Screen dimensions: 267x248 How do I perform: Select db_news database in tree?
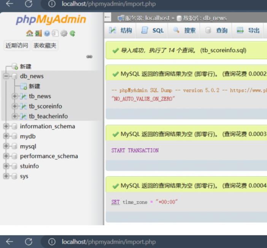click(x=32, y=76)
